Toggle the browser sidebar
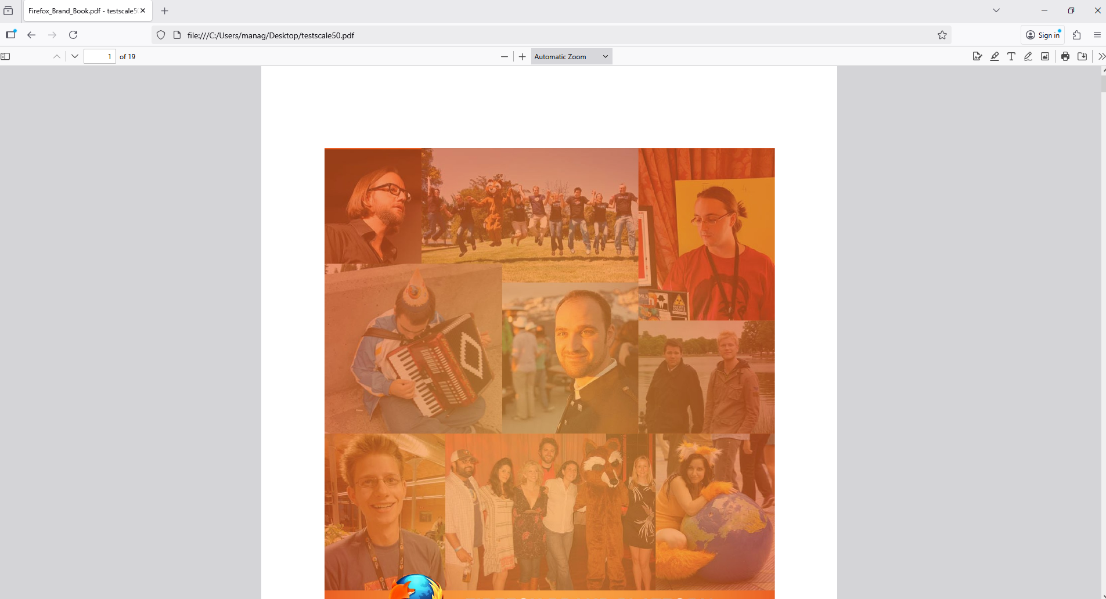 click(11, 35)
